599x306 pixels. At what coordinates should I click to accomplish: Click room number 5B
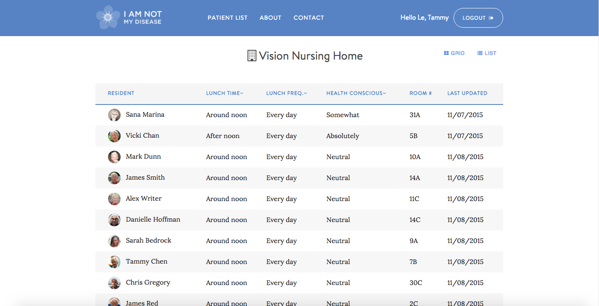coord(414,136)
